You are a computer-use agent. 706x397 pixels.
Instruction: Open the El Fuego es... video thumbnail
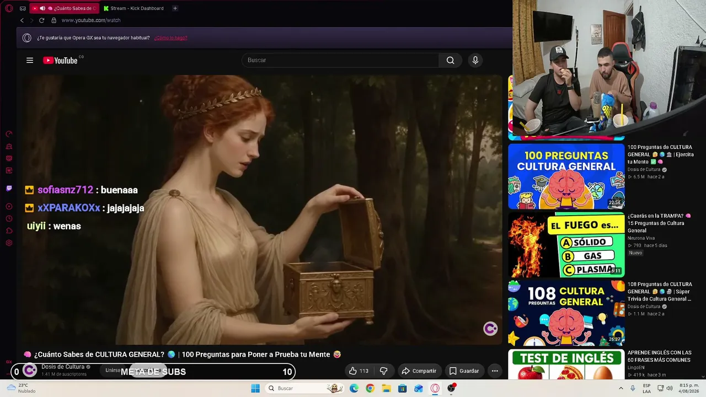566,245
